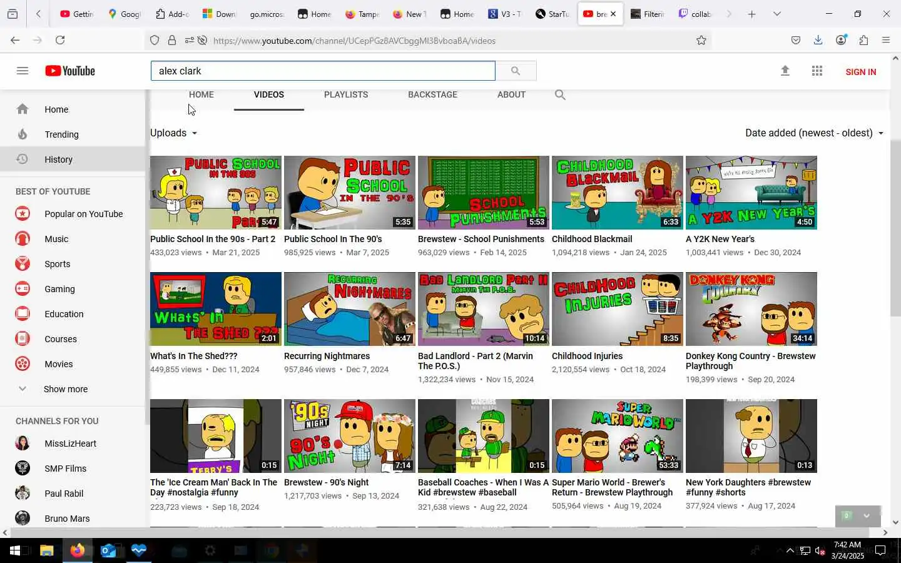Click the Trending flame icon
The height and width of the screenshot is (563, 901).
23,134
